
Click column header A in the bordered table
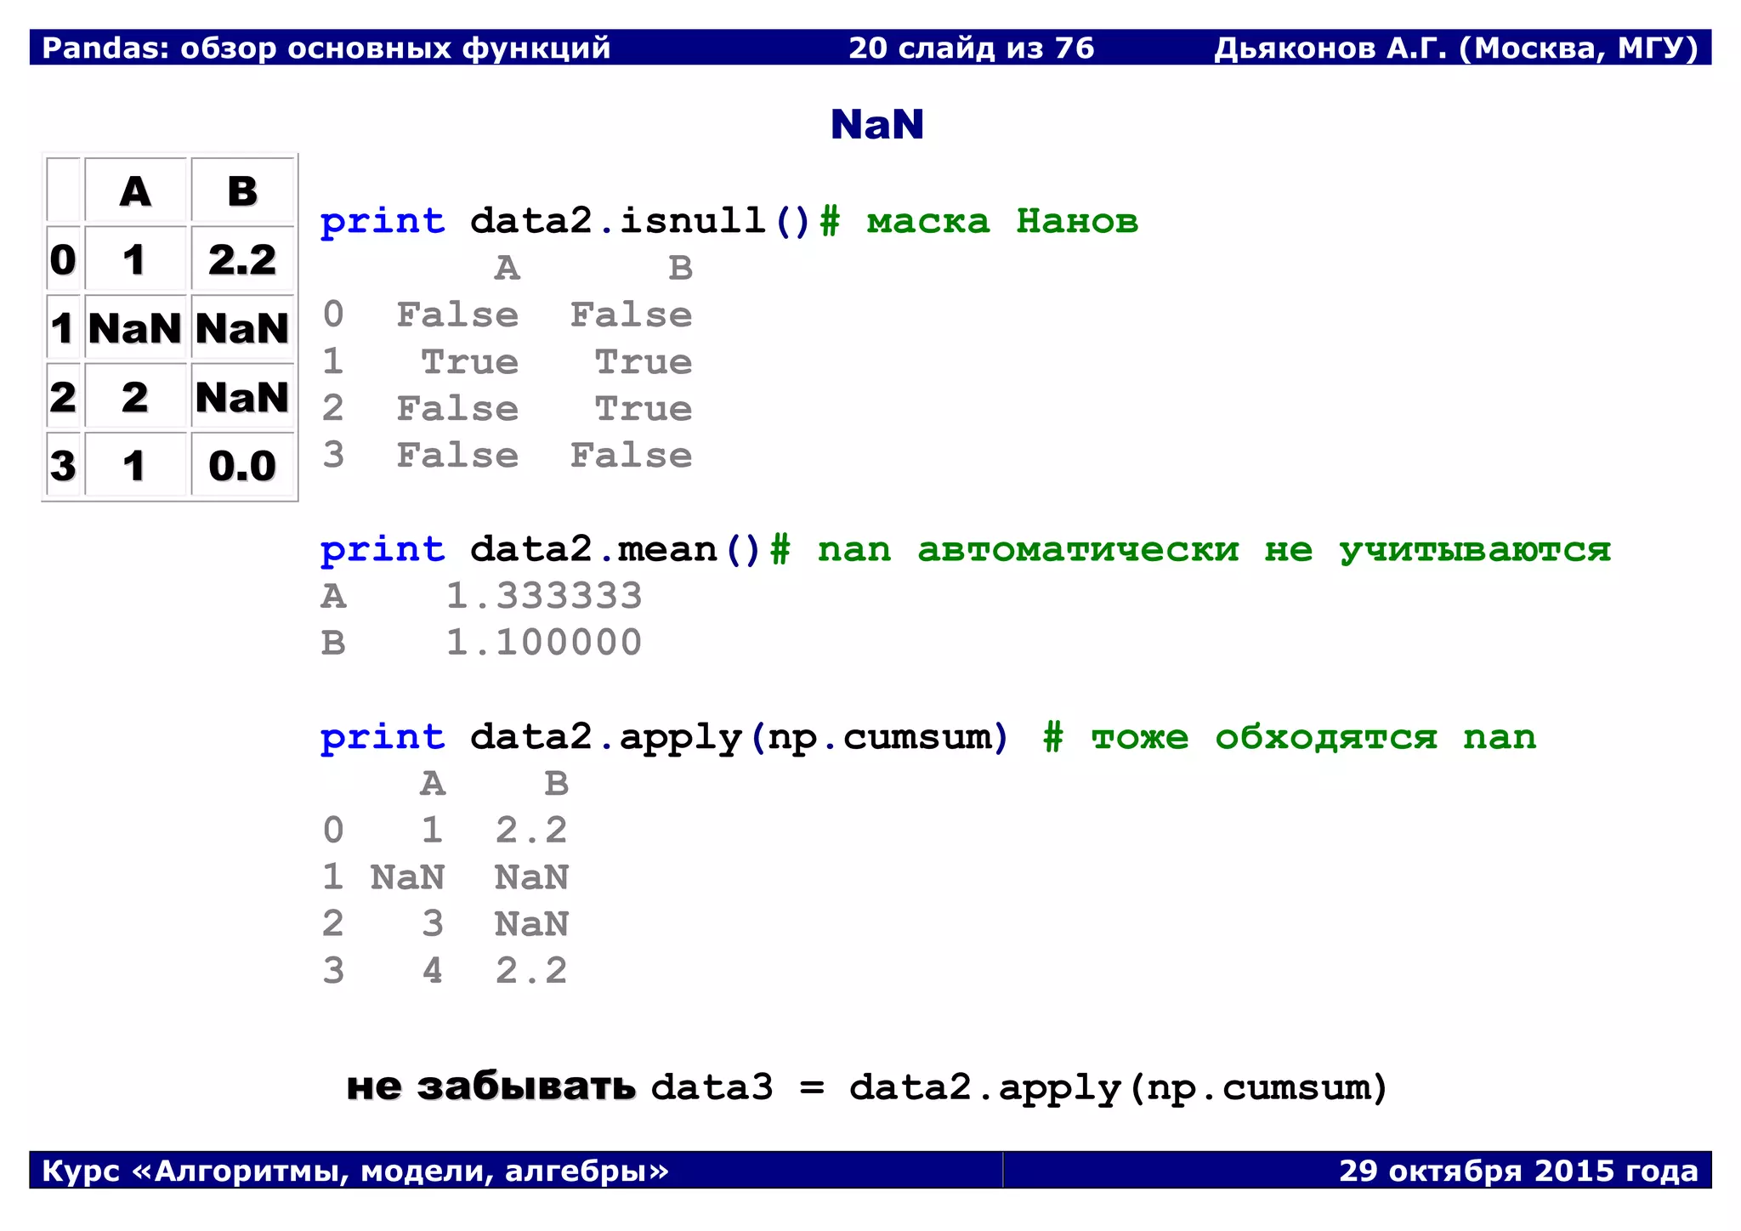[x=135, y=190]
